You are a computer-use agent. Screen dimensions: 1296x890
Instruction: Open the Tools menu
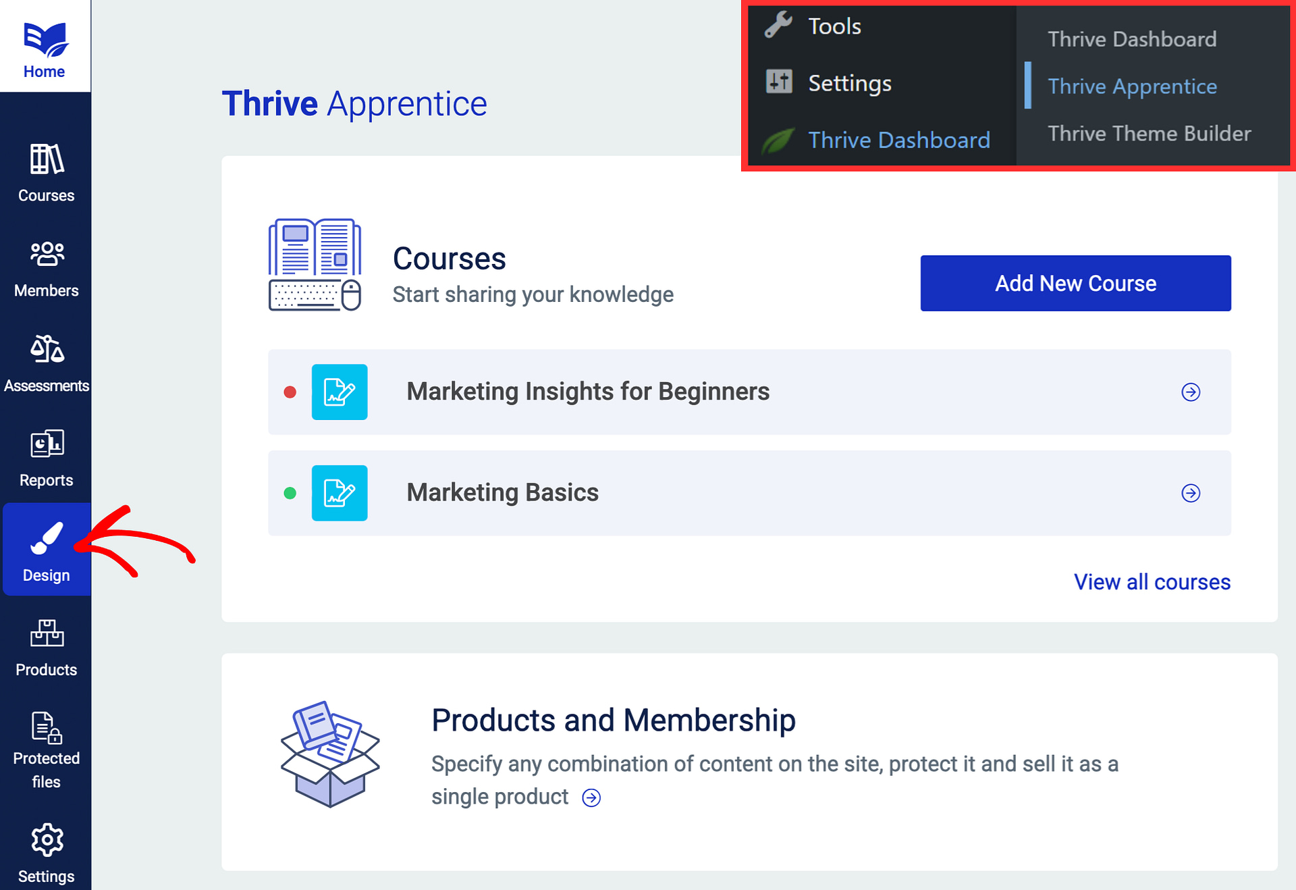[834, 26]
